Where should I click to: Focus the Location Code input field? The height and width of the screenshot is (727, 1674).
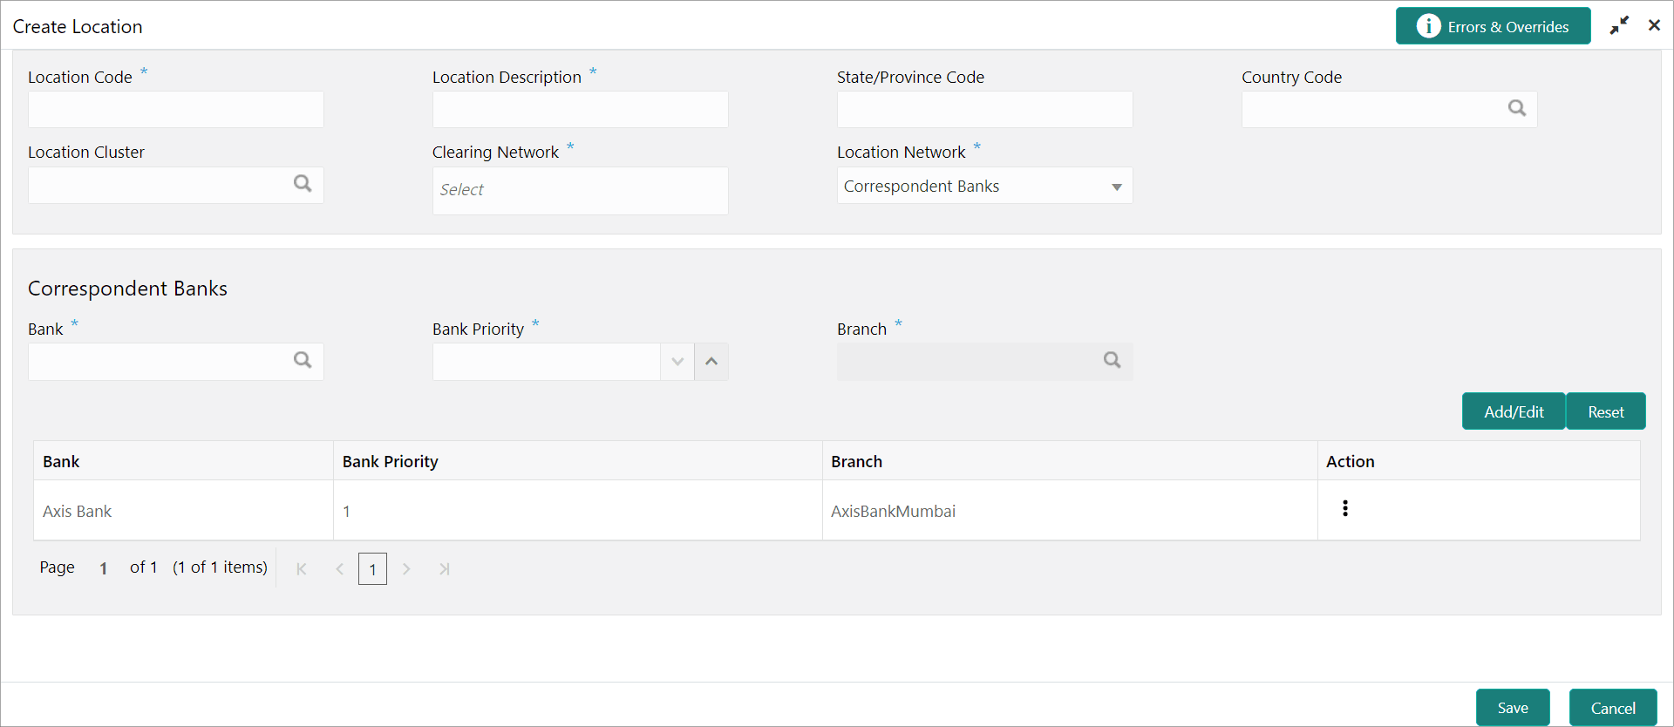[x=176, y=110]
